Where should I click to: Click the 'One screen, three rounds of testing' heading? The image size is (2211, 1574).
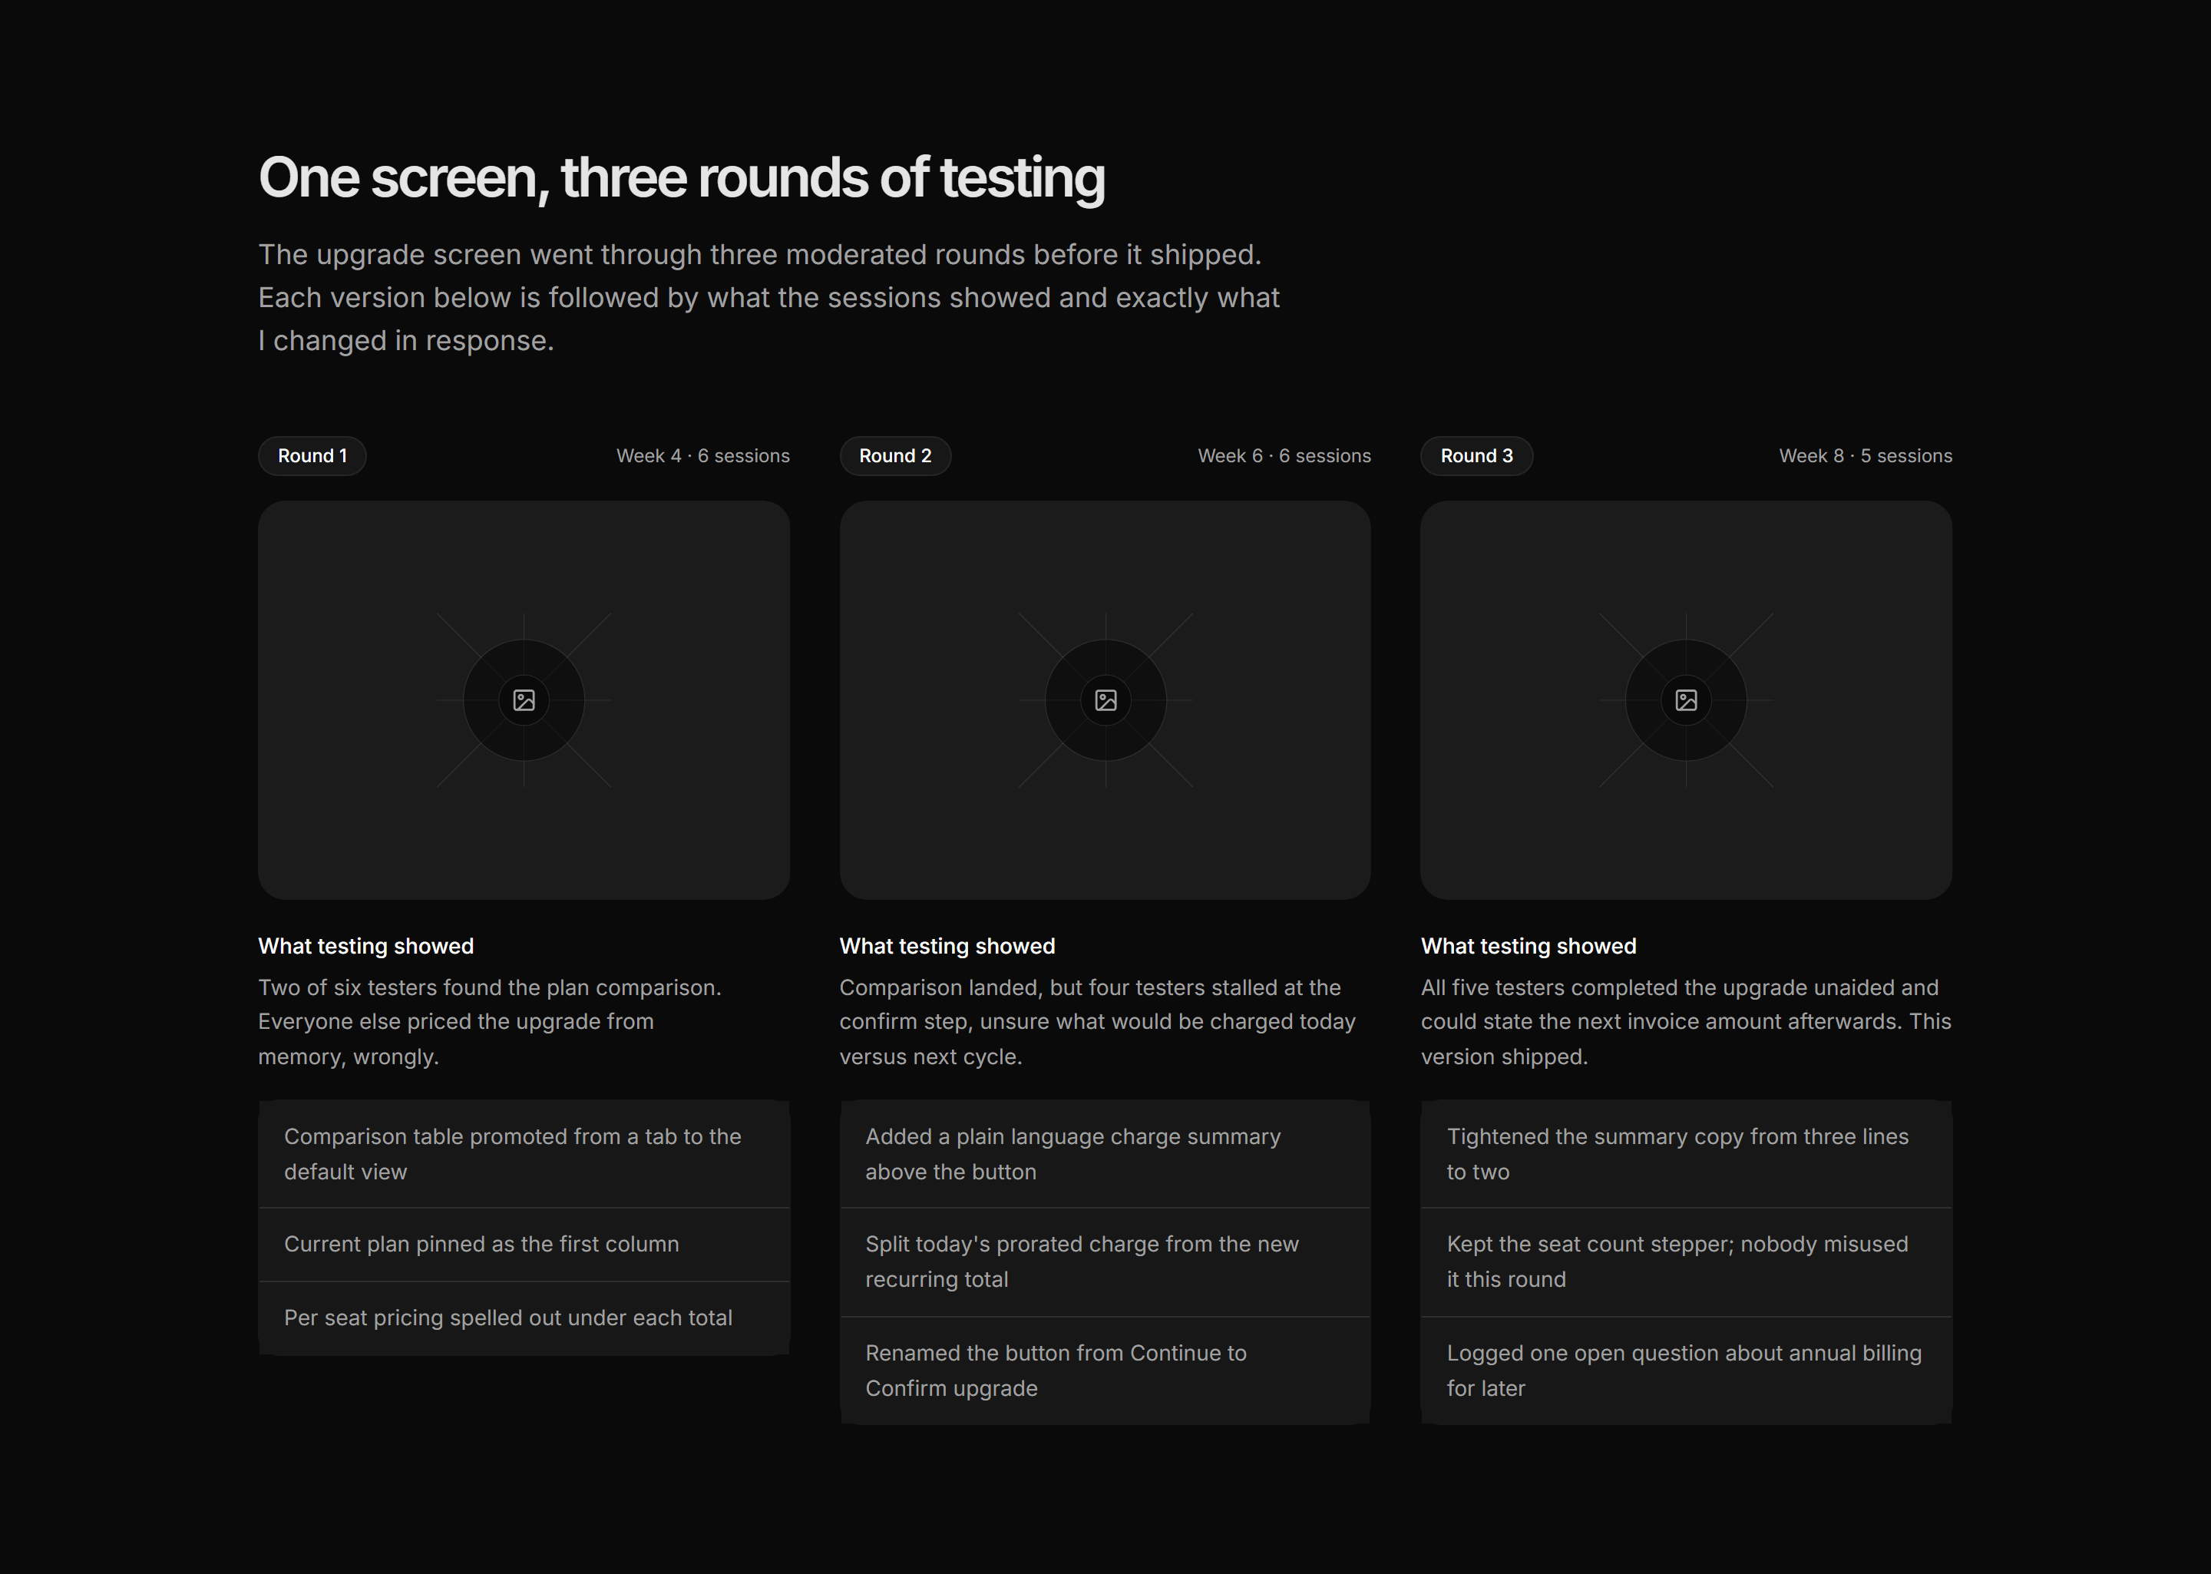click(x=682, y=178)
